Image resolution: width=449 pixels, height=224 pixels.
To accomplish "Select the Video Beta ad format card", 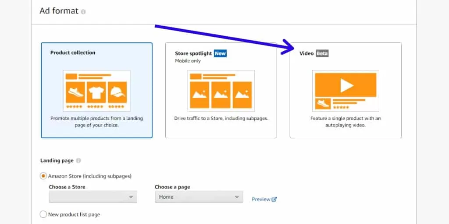I will (x=346, y=90).
